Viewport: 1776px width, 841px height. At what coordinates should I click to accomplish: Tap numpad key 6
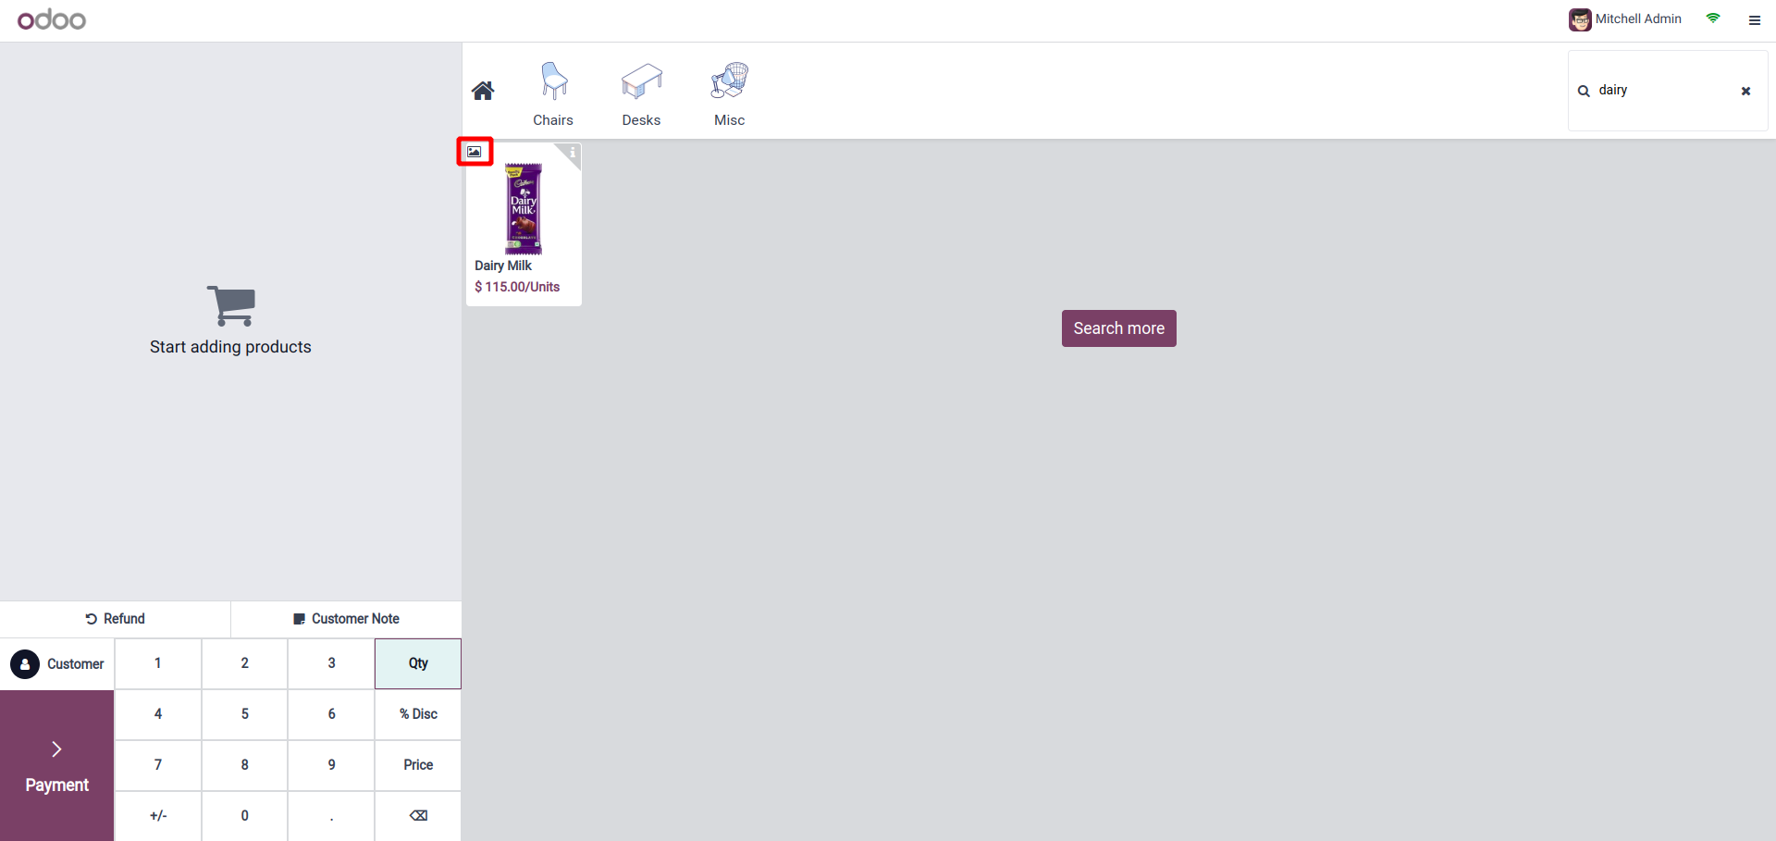coord(331,714)
